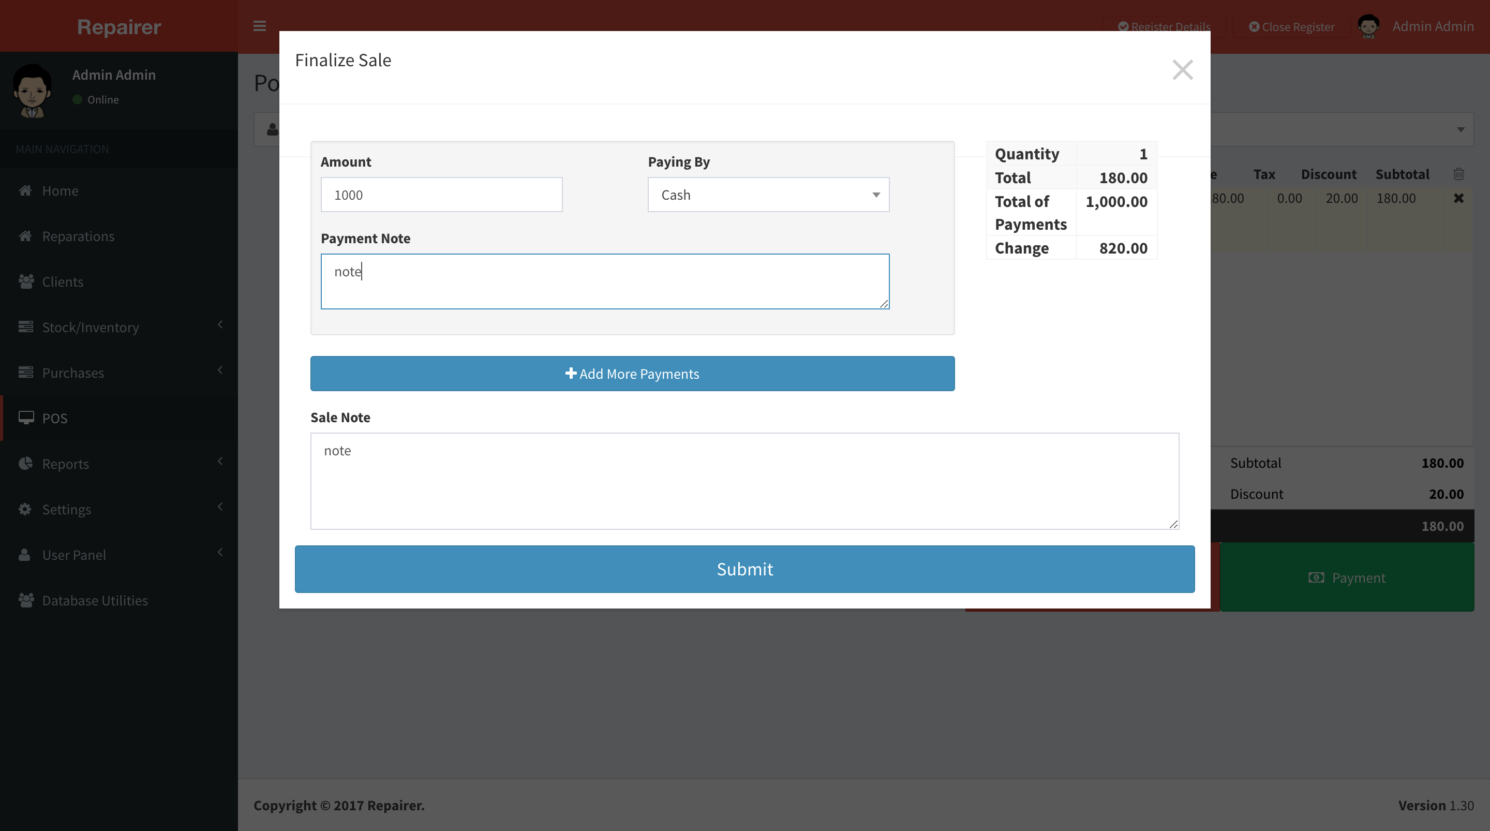Click the Change value 820.00

(1123, 248)
